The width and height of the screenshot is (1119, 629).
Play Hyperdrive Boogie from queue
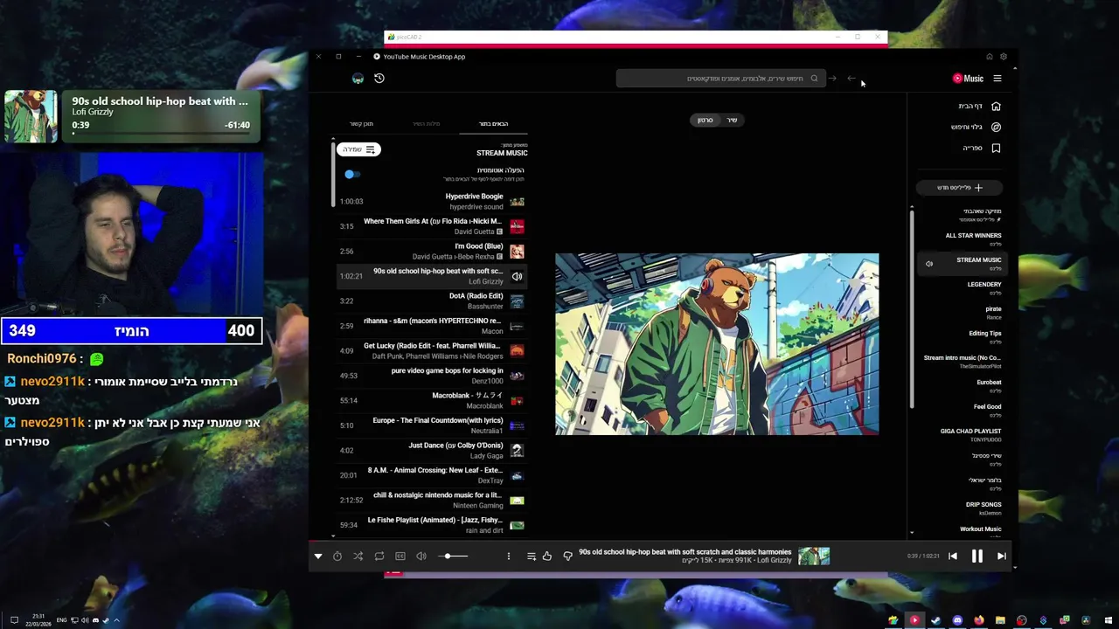point(432,201)
